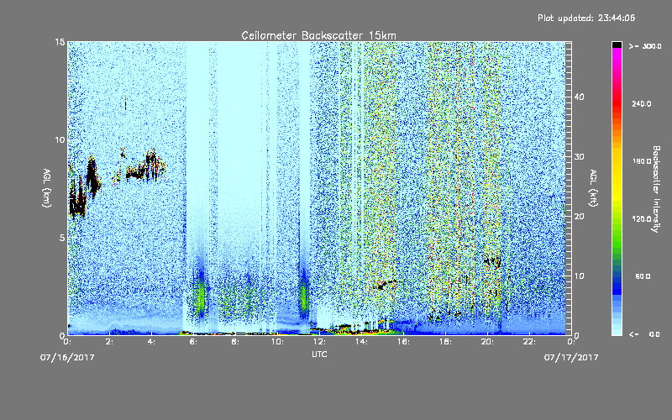Click the '6:' hour tick label
Screen dimensions: 672x420
click(x=193, y=342)
